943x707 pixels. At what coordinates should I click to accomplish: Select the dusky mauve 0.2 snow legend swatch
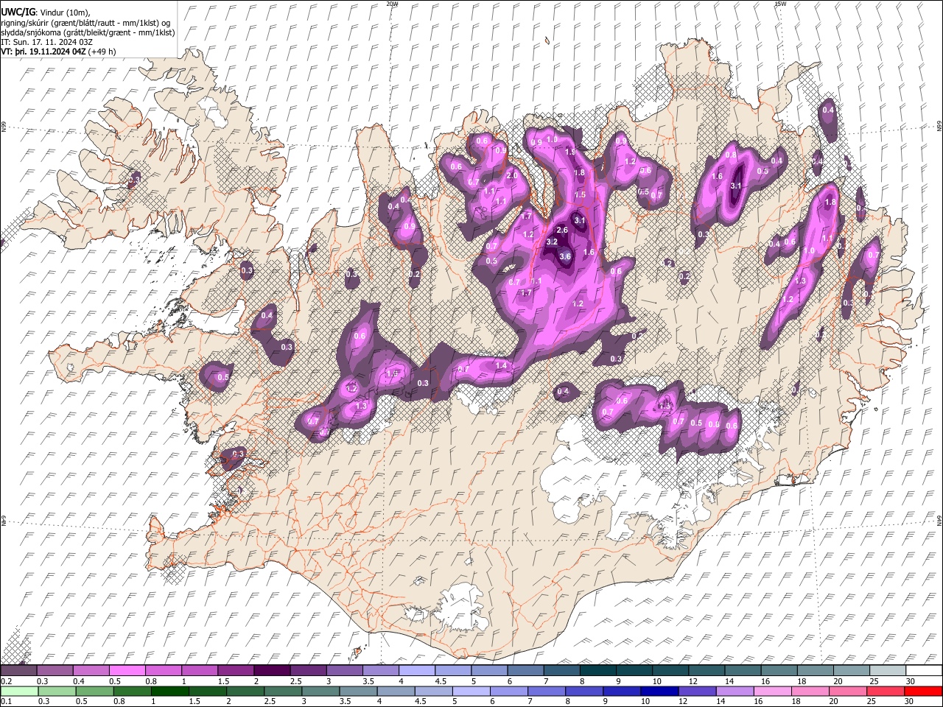pyautogui.click(x=18, y=670)
